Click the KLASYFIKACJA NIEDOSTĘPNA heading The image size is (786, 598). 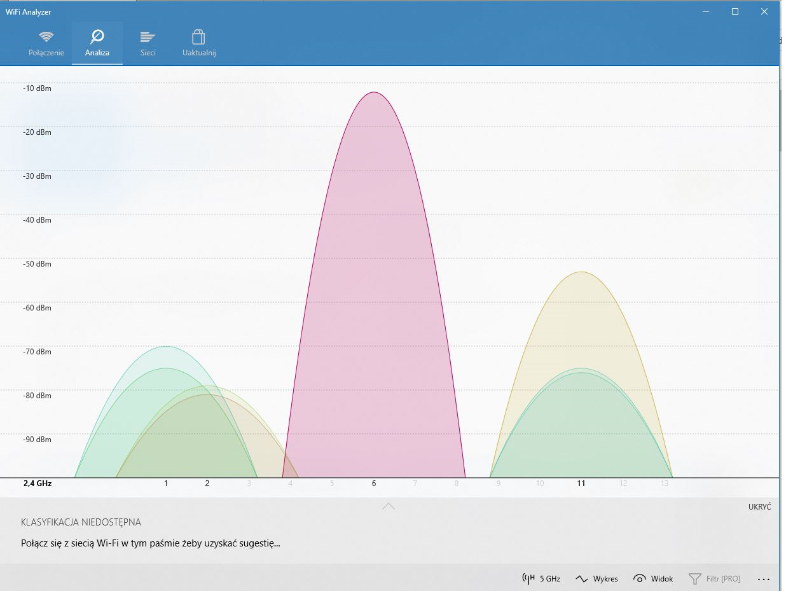(81, 522)
